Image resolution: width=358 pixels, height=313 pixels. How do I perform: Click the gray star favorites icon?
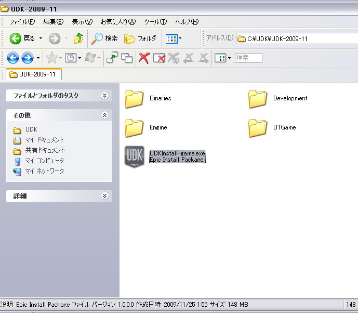coord(52,58)
